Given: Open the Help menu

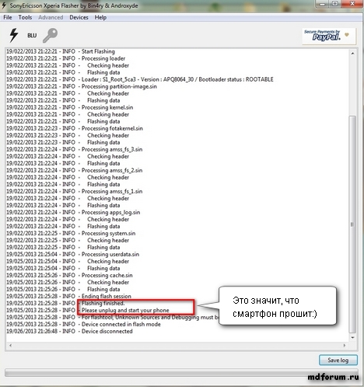Looking at the screenshot, I should (100, 17).
